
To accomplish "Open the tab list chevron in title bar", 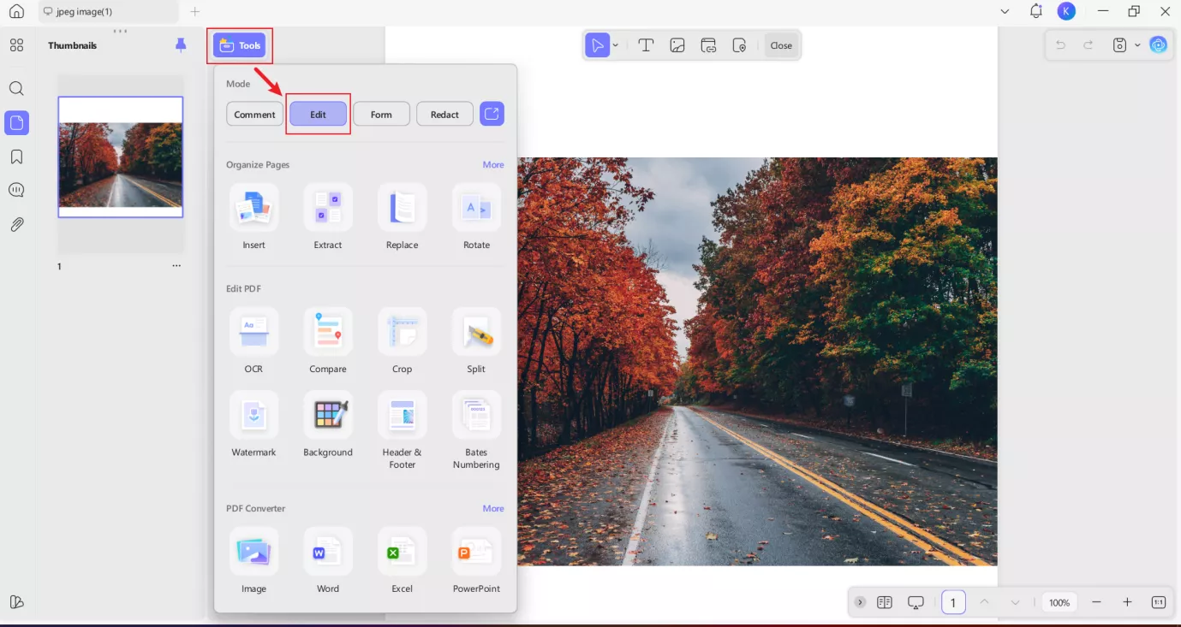I will [x=1005, y=11].
